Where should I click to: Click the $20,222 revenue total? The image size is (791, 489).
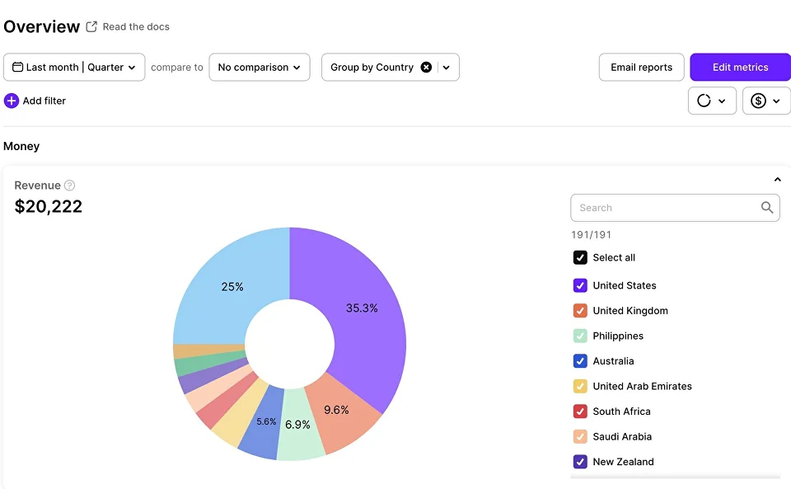tap(49, 206)
